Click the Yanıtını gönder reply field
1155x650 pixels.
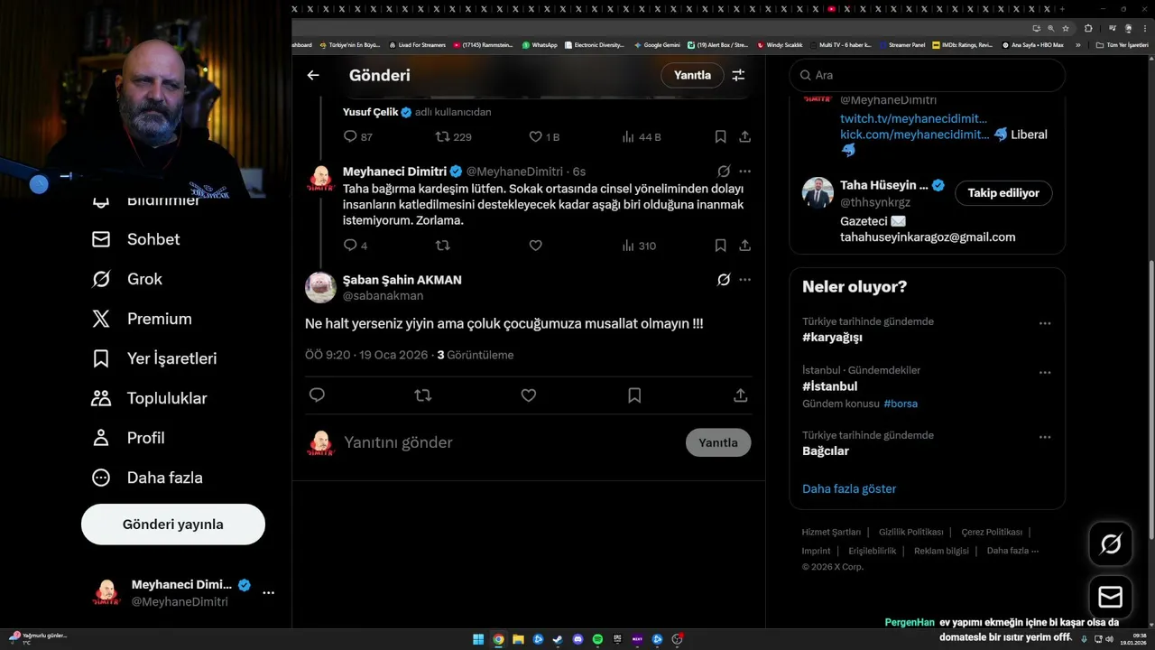[510, 442]
